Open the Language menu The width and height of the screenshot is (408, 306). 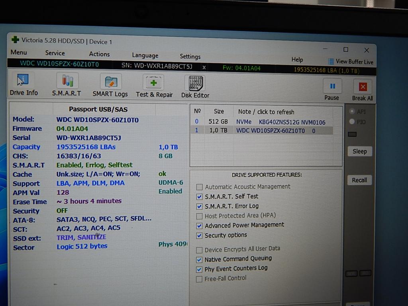point(145,55)
